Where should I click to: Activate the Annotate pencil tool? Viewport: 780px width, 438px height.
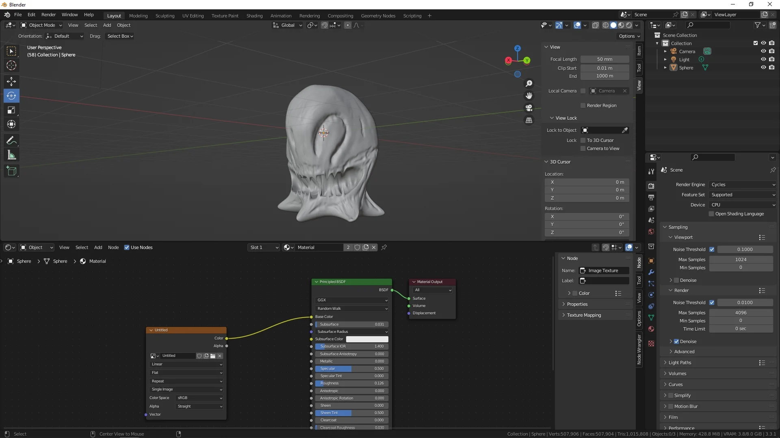coord(11,141)
